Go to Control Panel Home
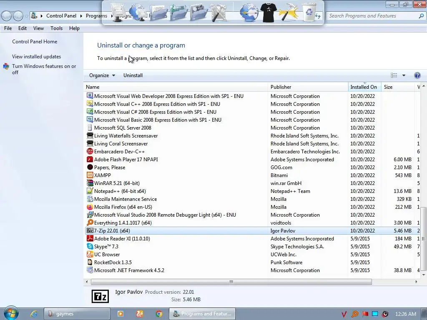This screenshot has height=320, width=427. (35, 42)
